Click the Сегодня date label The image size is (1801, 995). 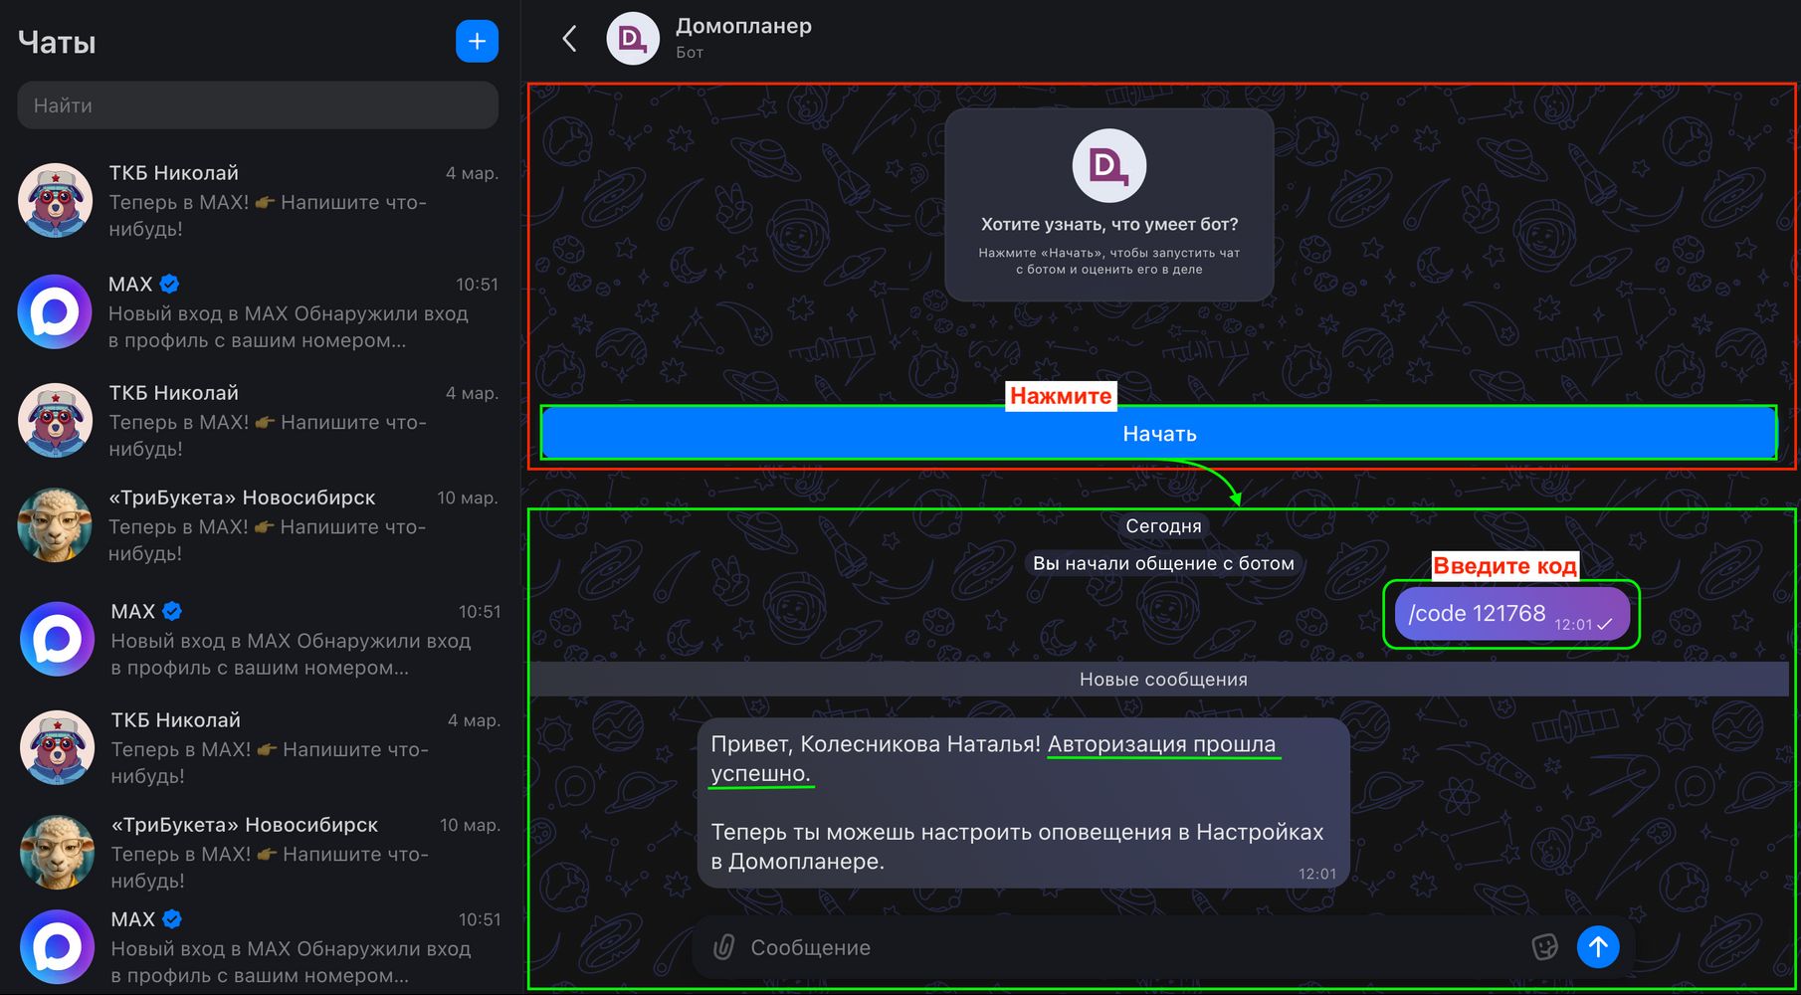1163,526
